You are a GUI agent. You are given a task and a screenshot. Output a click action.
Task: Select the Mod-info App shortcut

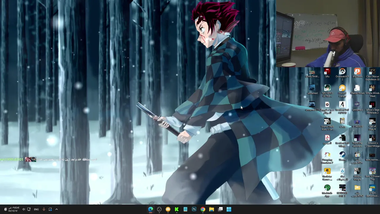[x=327, y=191]
